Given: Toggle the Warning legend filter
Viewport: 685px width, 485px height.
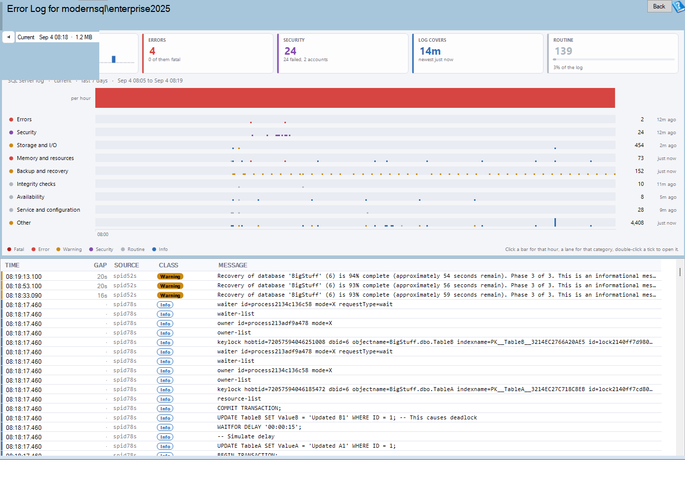Looking at the screenshot, I should [69, 249].
